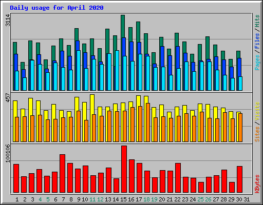Viewport: 263px width, 205px height.
Task: Click the Sites/Visits axis value 457
Action: (8, 97)
